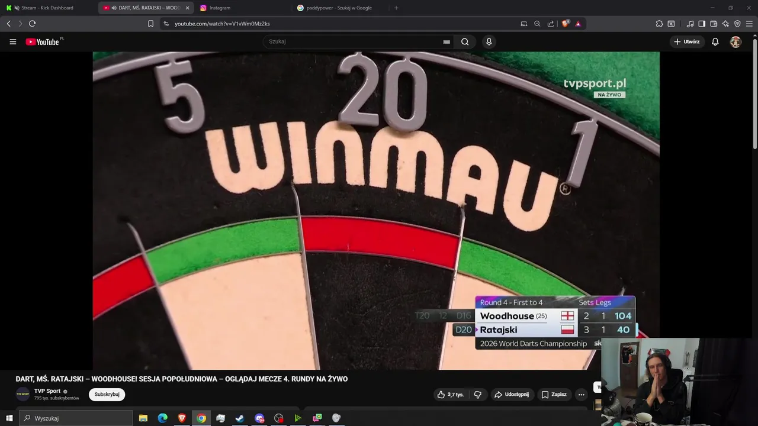The width and height of the screenshot is (758, 426).
Task: Switch to the Instagram tab
Action: click(243, 8)
